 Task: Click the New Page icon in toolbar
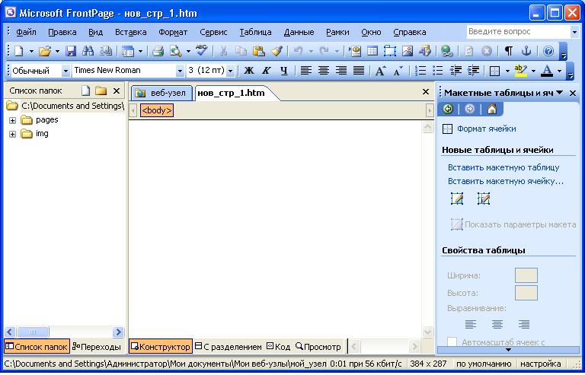tap(18, 51)
